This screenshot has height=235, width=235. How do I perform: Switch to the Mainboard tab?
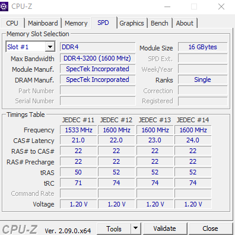[43, 23]
